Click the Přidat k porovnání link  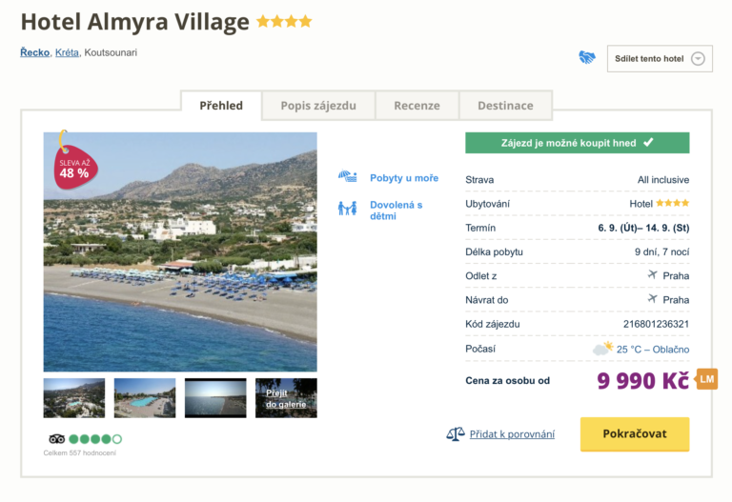click(512, 434)
